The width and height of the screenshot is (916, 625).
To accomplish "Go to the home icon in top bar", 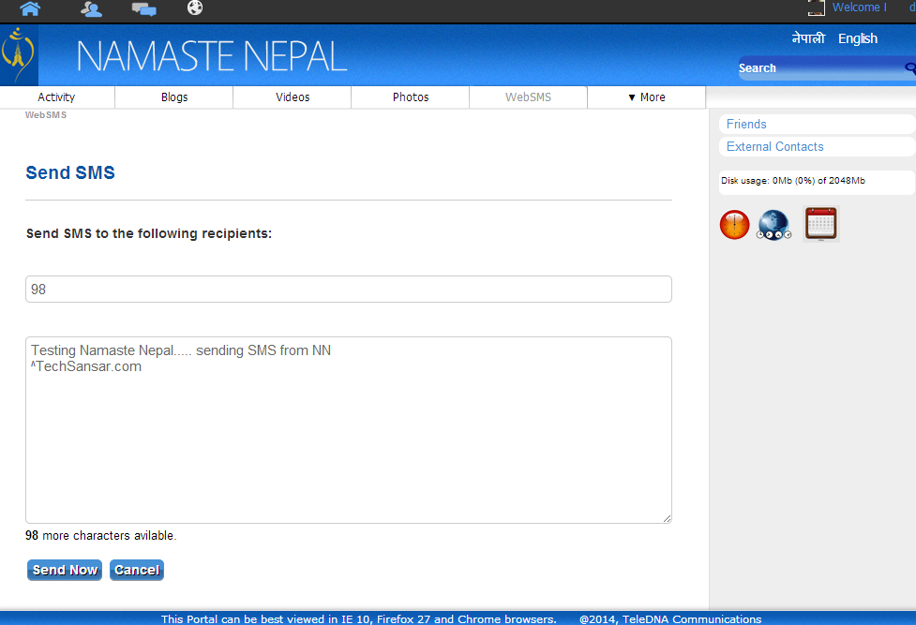I will [x=30, y=8].
